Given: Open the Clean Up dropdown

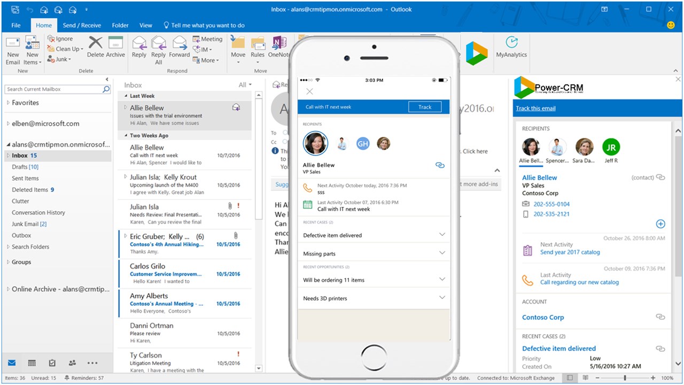Looking at the screenshot, I should 65,49.
